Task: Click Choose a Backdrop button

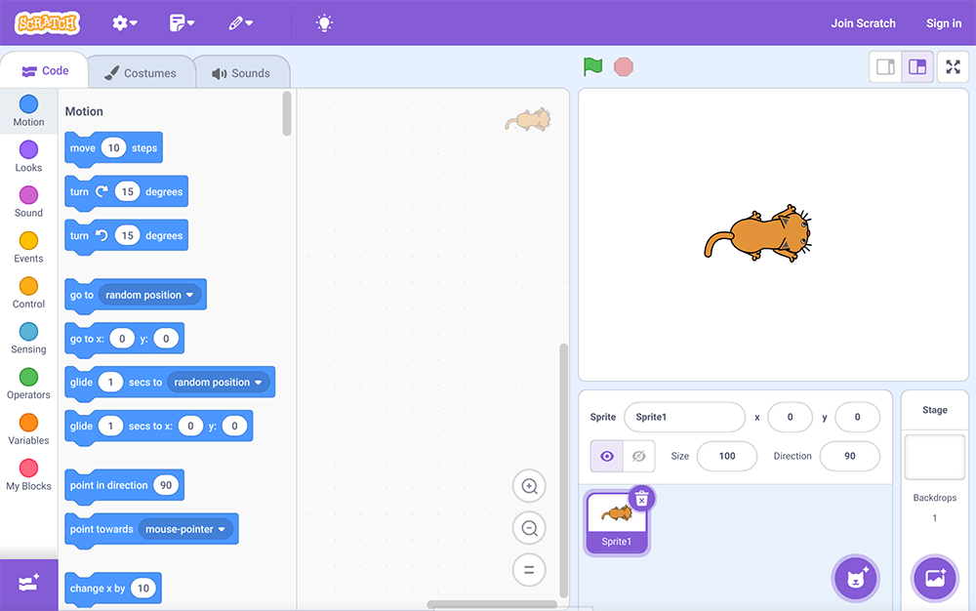Action: click(934, 579)
